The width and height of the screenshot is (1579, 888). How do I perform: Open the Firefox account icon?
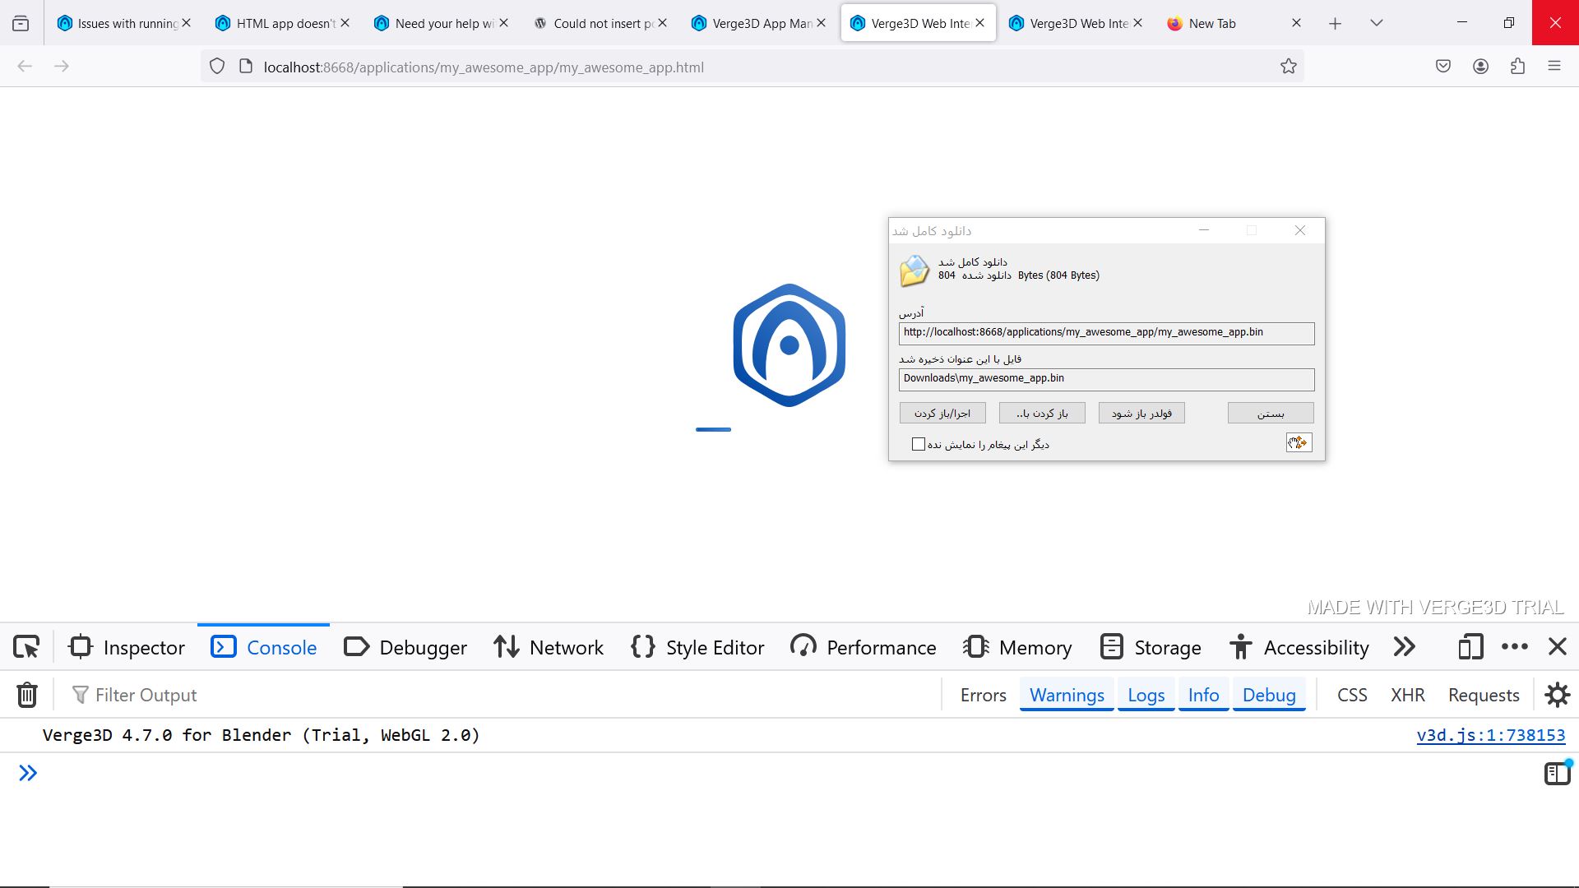[x=1480, y=67]
